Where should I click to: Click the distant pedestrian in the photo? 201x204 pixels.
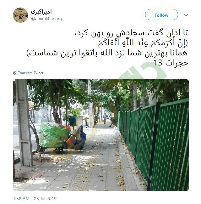(105, 118)
